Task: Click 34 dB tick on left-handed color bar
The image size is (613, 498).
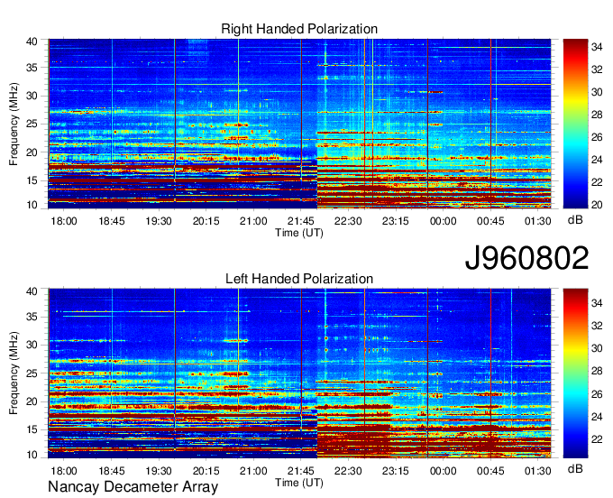Action: [x=597, y=303]
